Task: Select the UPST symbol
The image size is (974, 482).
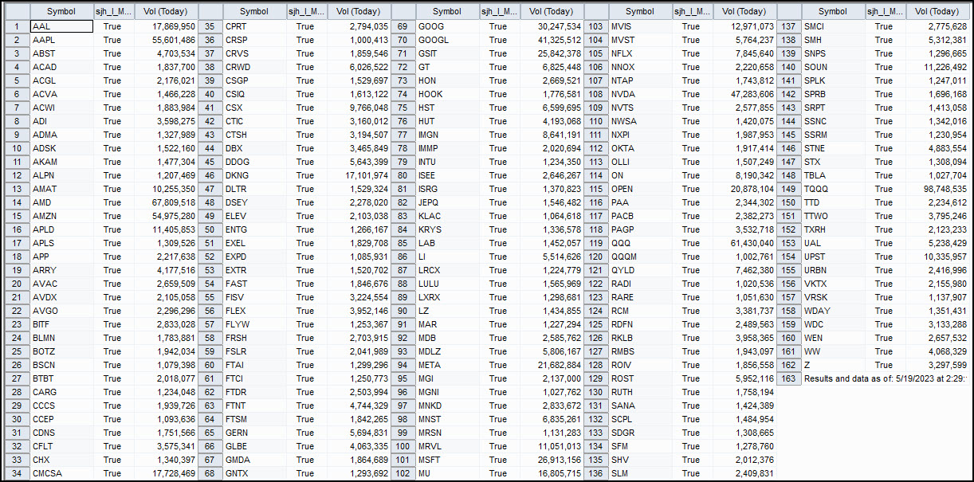Action: [833, 257]
